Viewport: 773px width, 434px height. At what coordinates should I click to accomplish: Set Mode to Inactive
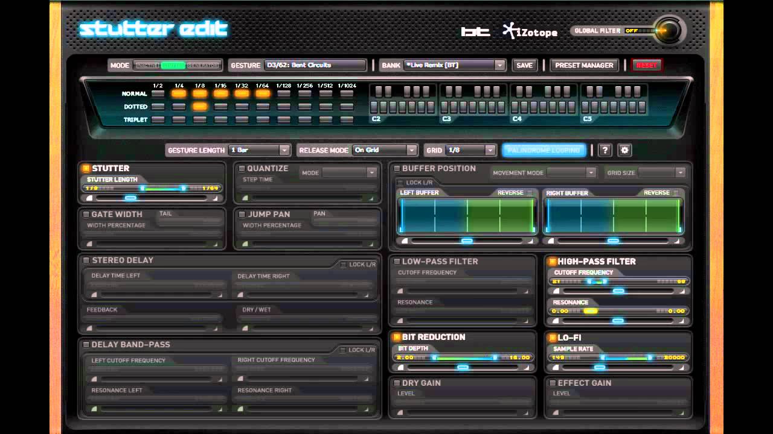pyautogui.click(x=147, y=65)
